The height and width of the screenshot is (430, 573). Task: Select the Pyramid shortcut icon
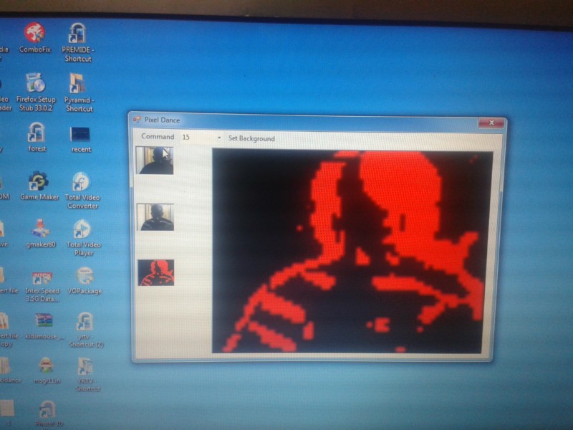point(79,92)
